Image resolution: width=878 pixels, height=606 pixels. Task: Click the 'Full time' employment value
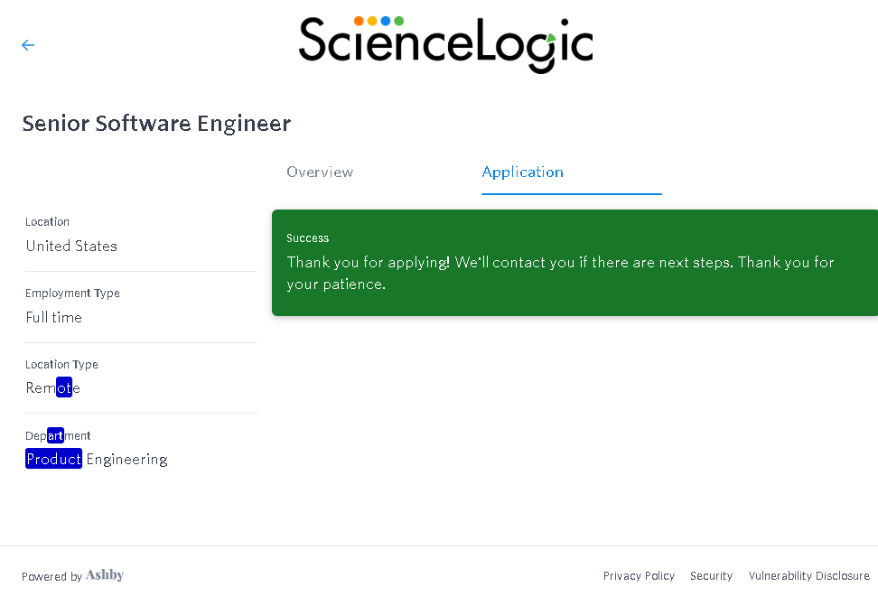(54, 317)
